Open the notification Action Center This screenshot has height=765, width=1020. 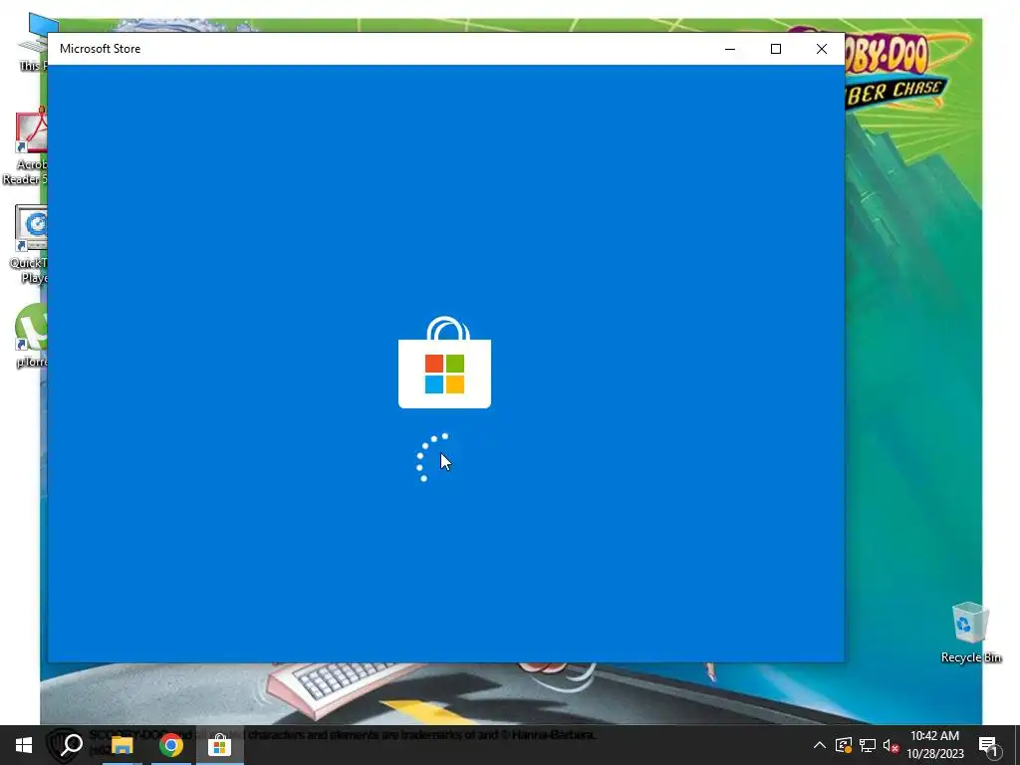(x=989, y=745)
